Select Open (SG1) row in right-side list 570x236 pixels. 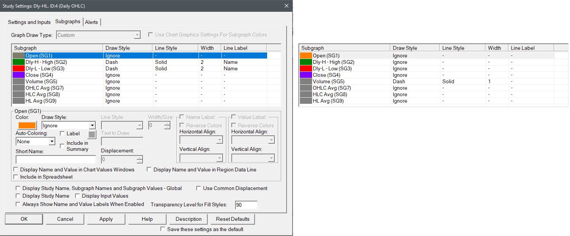[427, 55]
